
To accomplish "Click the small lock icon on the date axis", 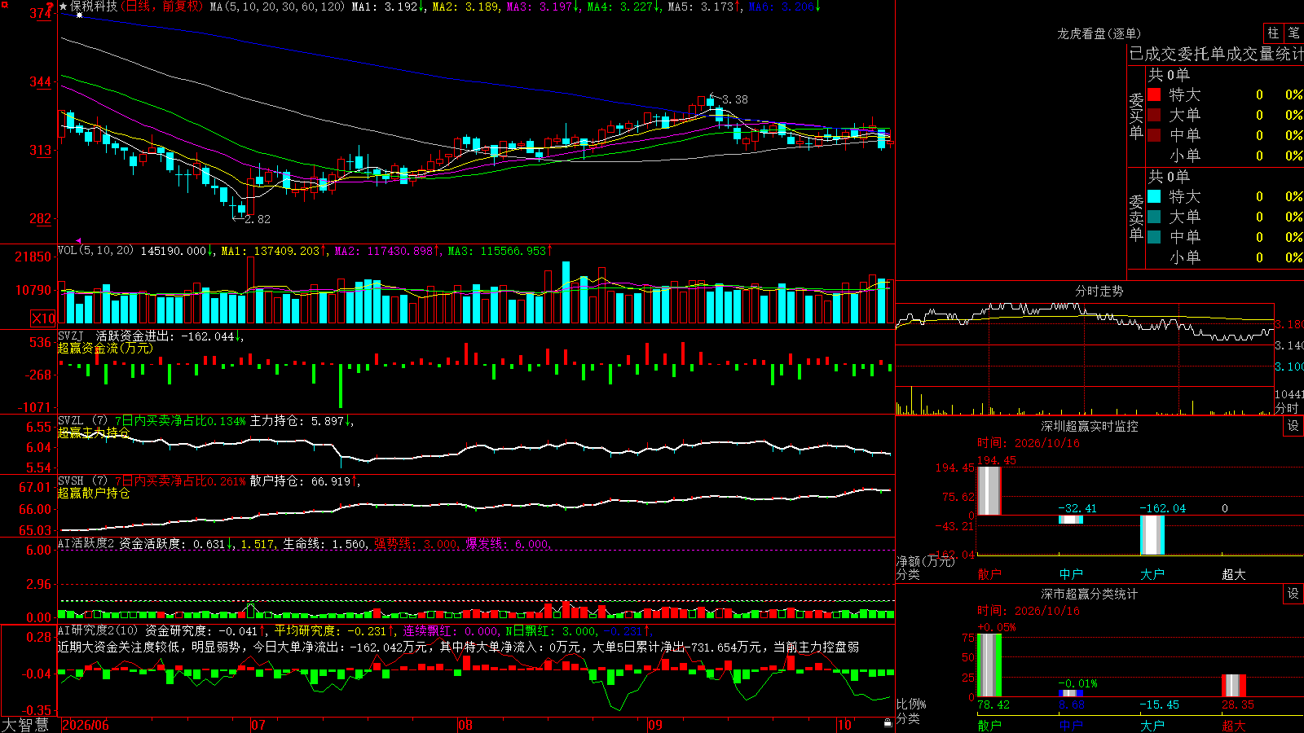I will 888,723.
